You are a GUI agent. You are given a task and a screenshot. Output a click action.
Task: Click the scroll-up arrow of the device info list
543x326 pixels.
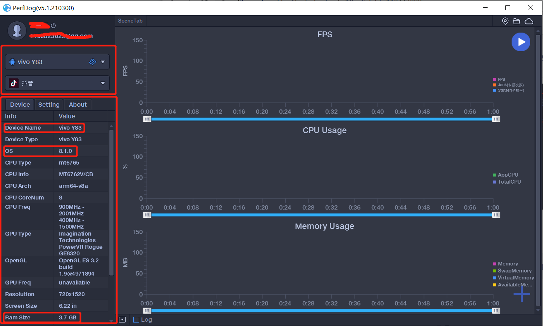[112, 126]
